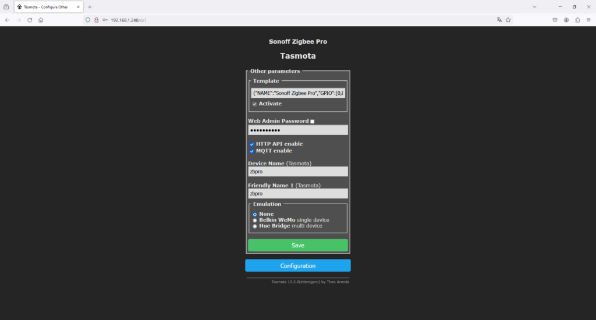Open a new browser tab
Image resolution: width=596 pixels, height=320 pixels.
pyautogui.click(x=90, y=7)
